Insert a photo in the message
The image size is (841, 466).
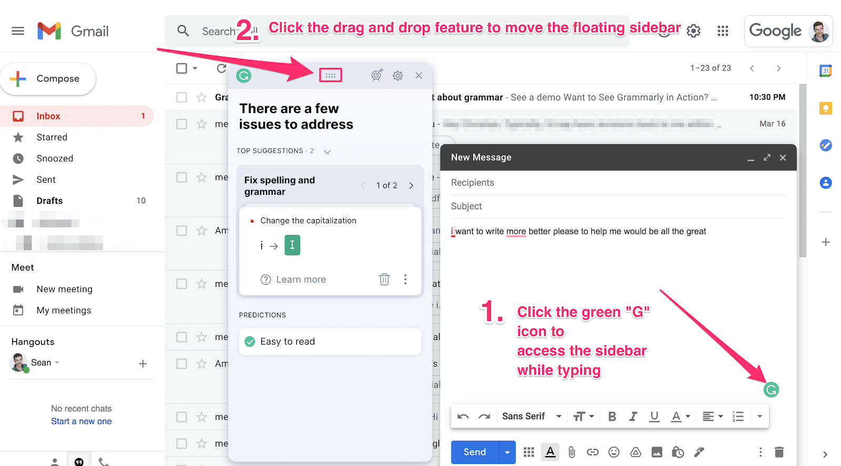point(657,452)
